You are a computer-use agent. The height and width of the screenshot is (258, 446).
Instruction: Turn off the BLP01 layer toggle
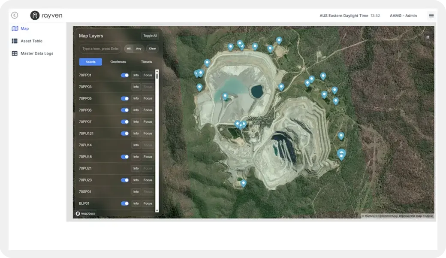(x=125, y=203)
